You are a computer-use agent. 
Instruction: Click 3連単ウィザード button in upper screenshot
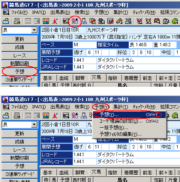pos(20,80)
